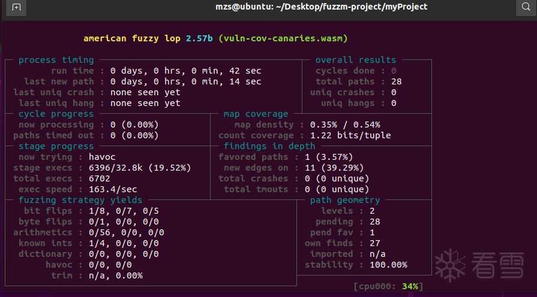
Task: Select the own finds value 27
Action: tap(374, 243)
